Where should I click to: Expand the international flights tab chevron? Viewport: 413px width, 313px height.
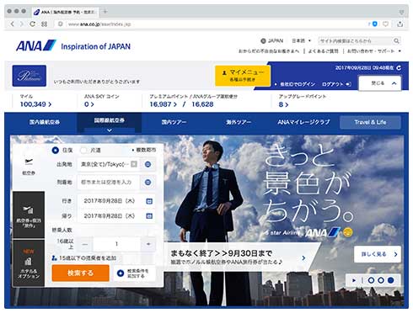[110, 130]
